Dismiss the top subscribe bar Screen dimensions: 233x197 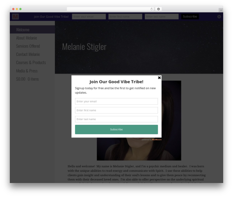coord(219,17)
